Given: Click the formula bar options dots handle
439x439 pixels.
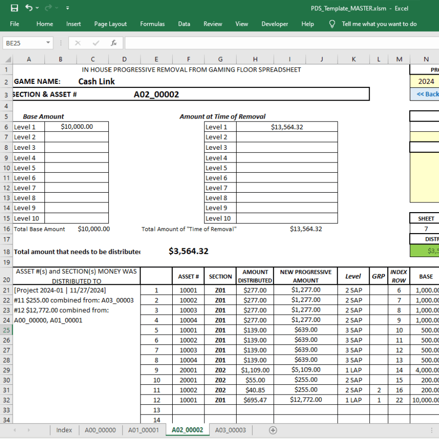Looking at the screenshot, I should point(61,43).
